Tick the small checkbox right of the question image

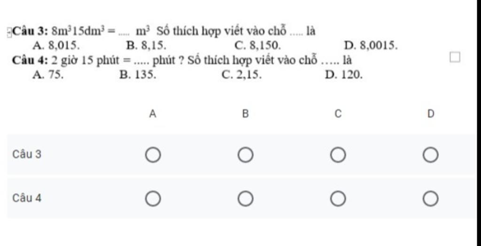click(x=454, y=58)
